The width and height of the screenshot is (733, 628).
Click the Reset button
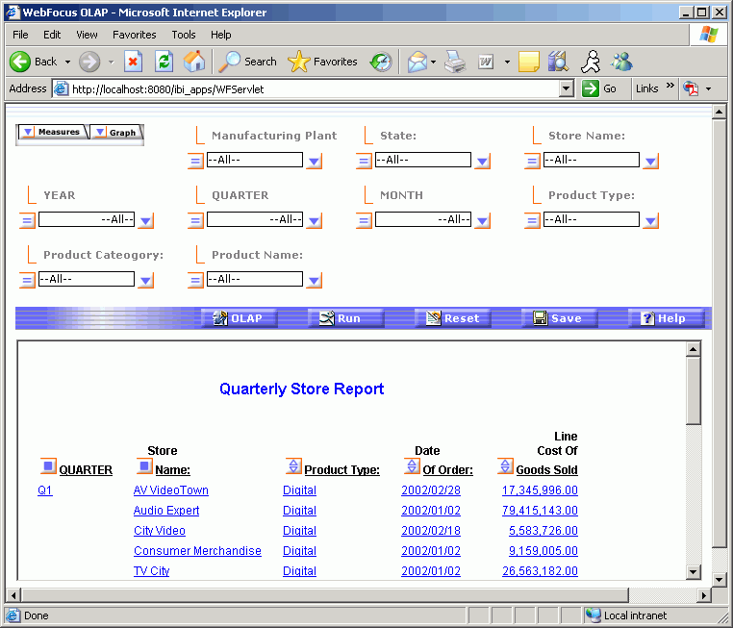point(452,318)
